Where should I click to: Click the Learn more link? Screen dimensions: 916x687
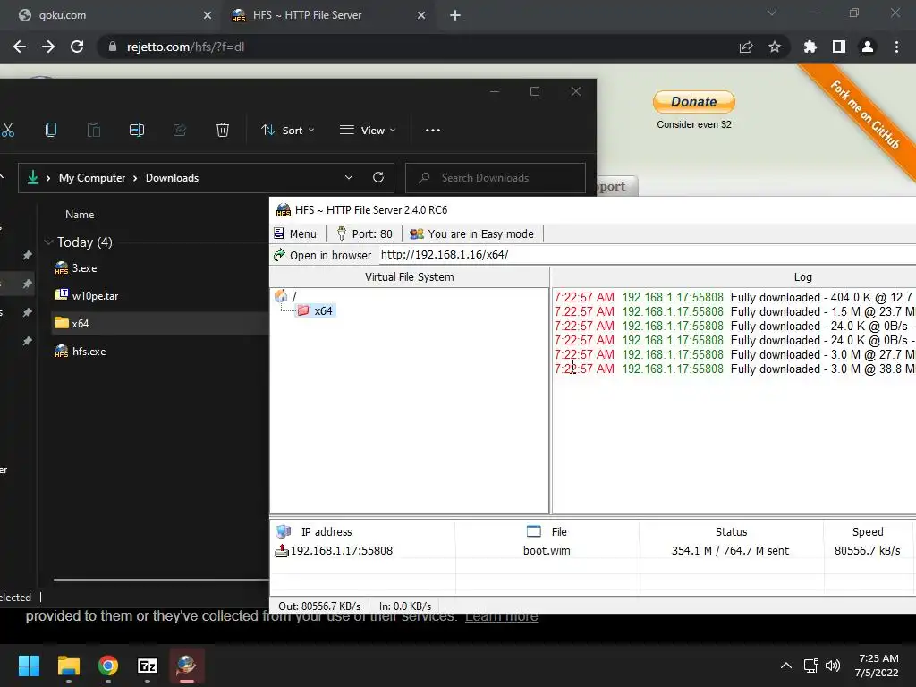tap(501, 617)
